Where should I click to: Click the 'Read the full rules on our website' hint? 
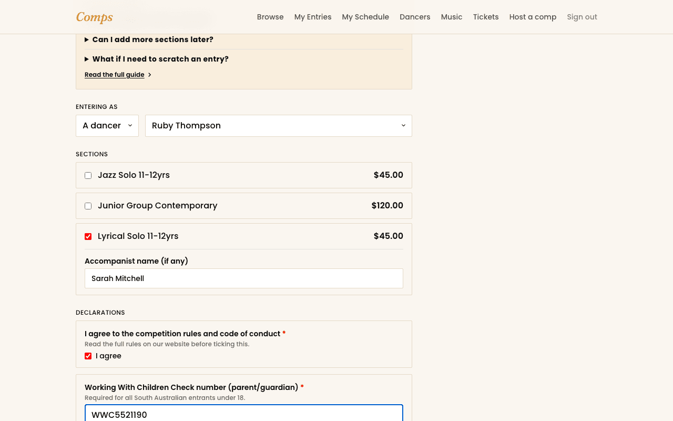pos(167,344)
